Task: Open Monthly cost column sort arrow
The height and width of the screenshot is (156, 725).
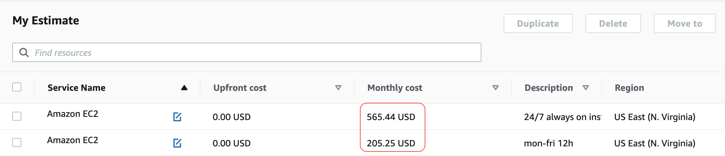Action: (x=496, y=88)
